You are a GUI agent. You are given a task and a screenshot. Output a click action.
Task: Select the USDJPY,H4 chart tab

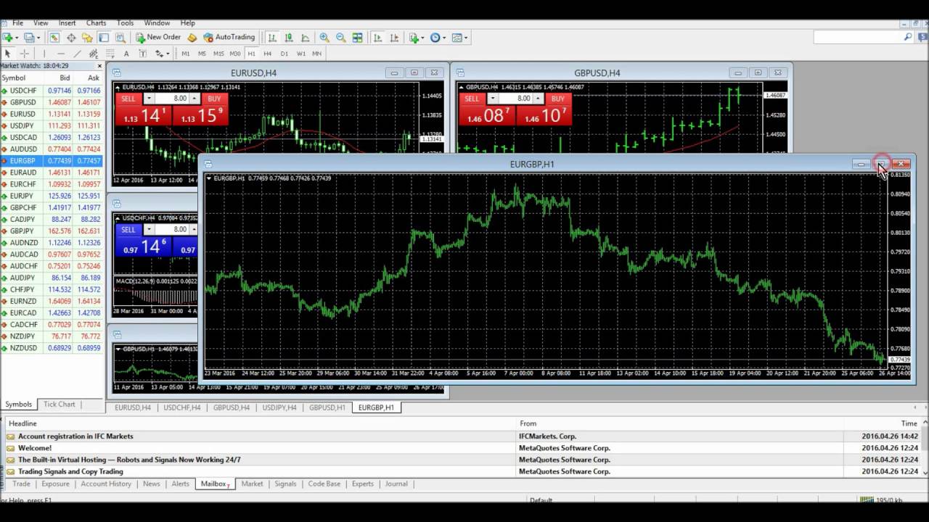tap(279, 407)
